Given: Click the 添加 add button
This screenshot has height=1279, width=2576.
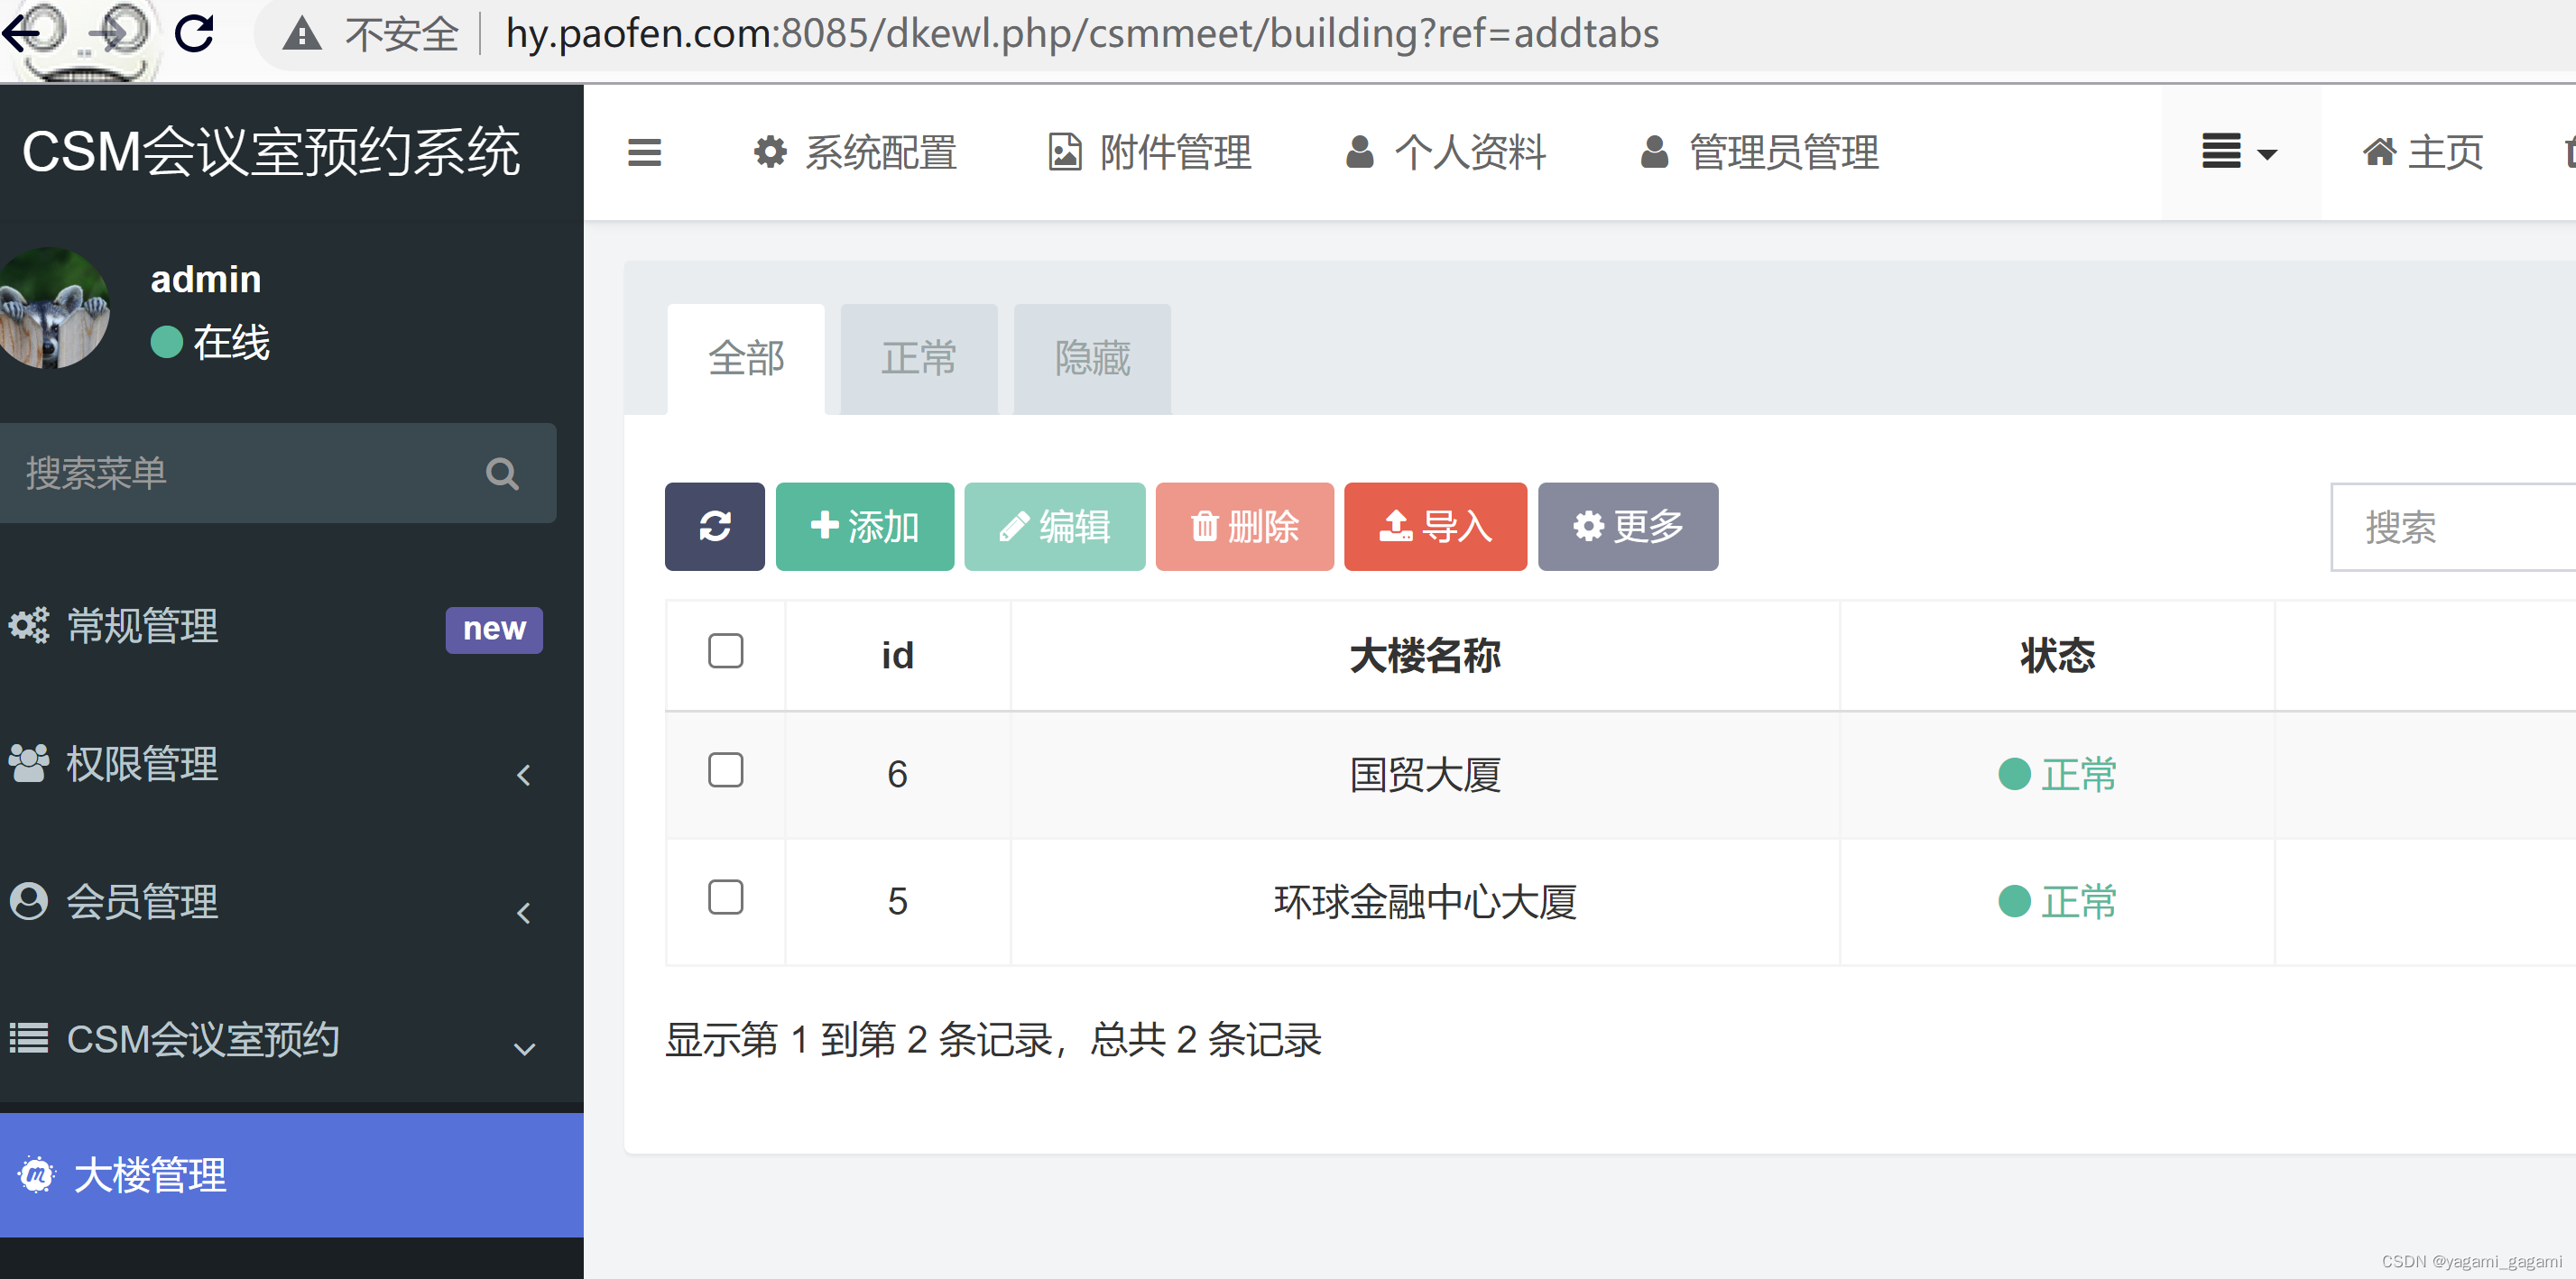Looking at the screenshot, I should pos(865,527).
